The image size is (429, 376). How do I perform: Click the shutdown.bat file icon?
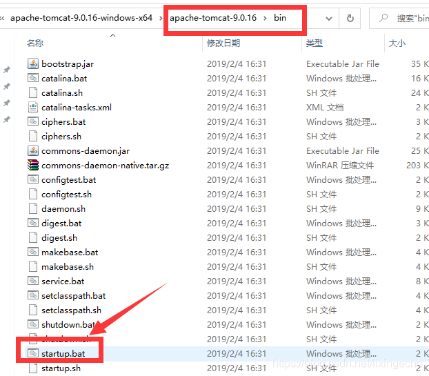pos(33,324)
